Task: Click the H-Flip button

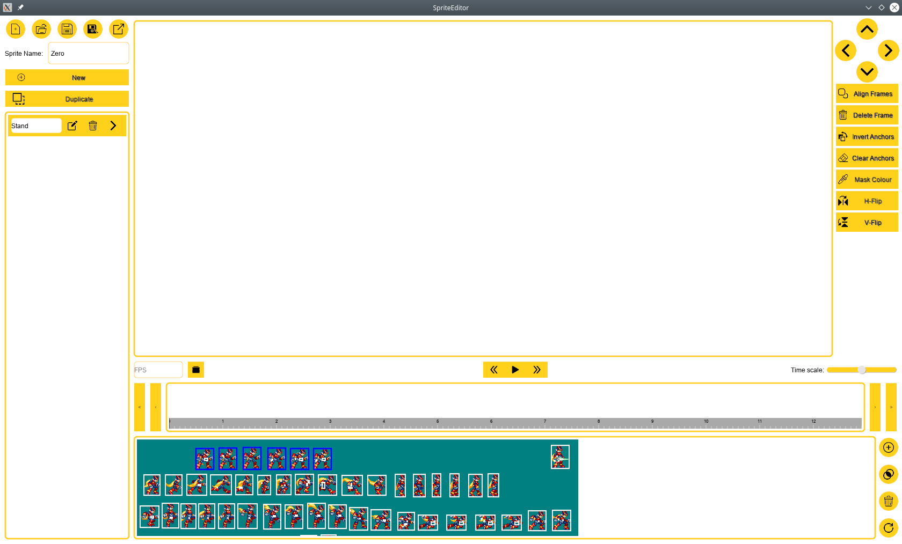Action: pyautogui.click(x=867, y=201)
